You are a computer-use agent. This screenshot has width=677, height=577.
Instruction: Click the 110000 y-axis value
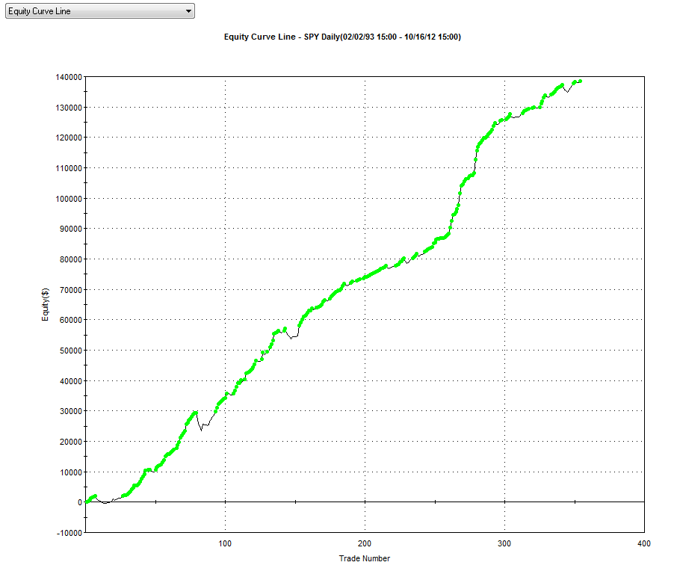coord(69,168)
